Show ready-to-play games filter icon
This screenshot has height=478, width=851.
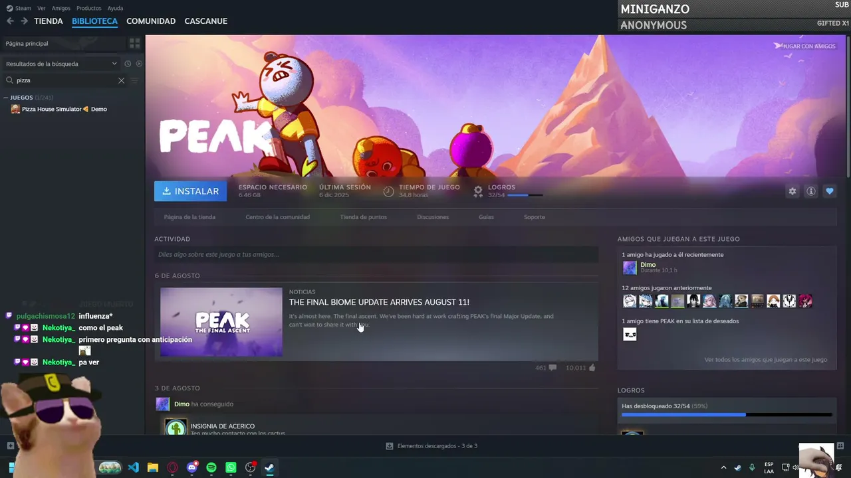point(139,64)
